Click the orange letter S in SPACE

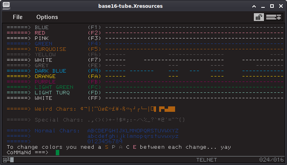[106, 147]
